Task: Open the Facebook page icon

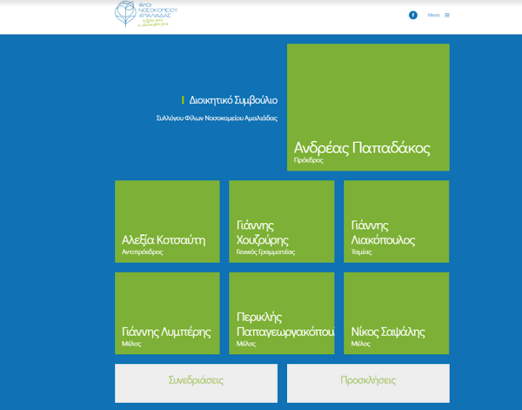Action: pos(413,15)
